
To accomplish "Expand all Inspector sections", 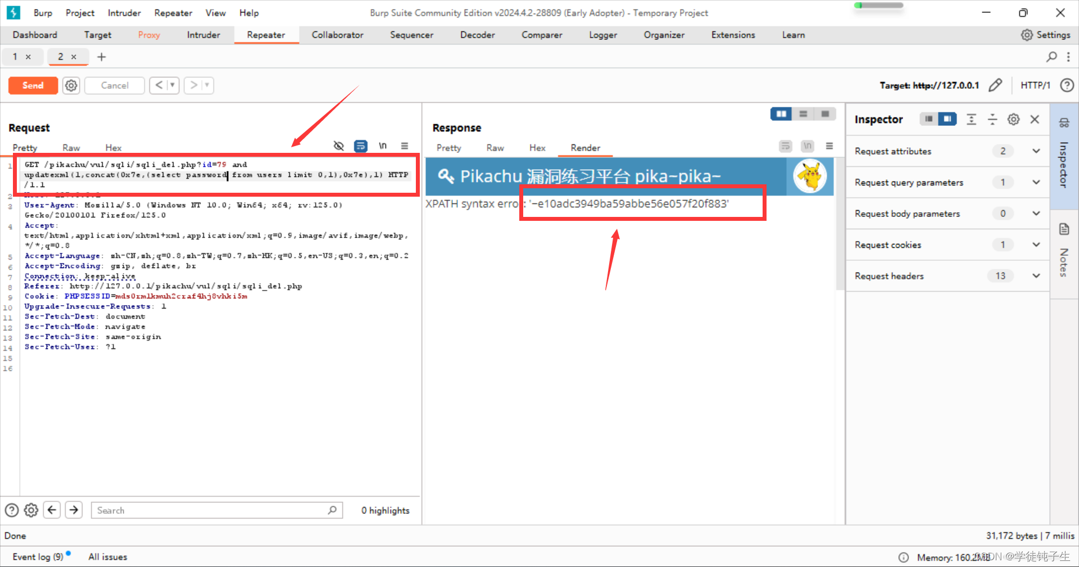I will [x=971, y=119].
